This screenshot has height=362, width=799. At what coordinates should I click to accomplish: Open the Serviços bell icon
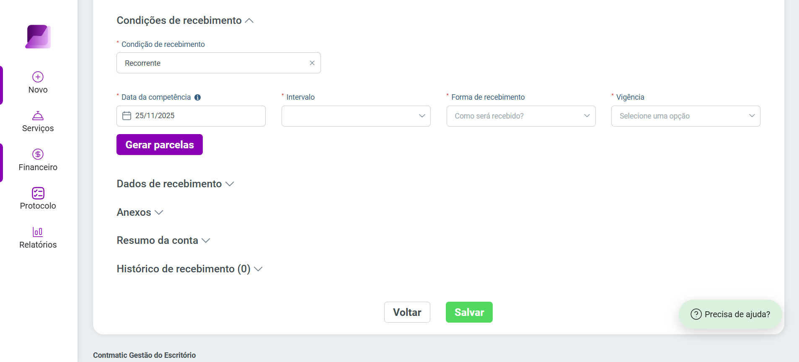point(38,116)
